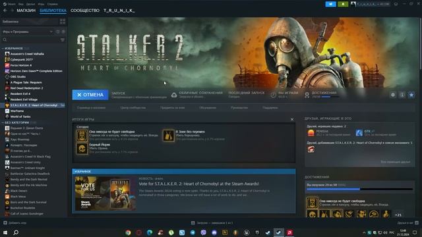422x237 pixels.
Task: Open the community hub link
Action: click(133, 108)
